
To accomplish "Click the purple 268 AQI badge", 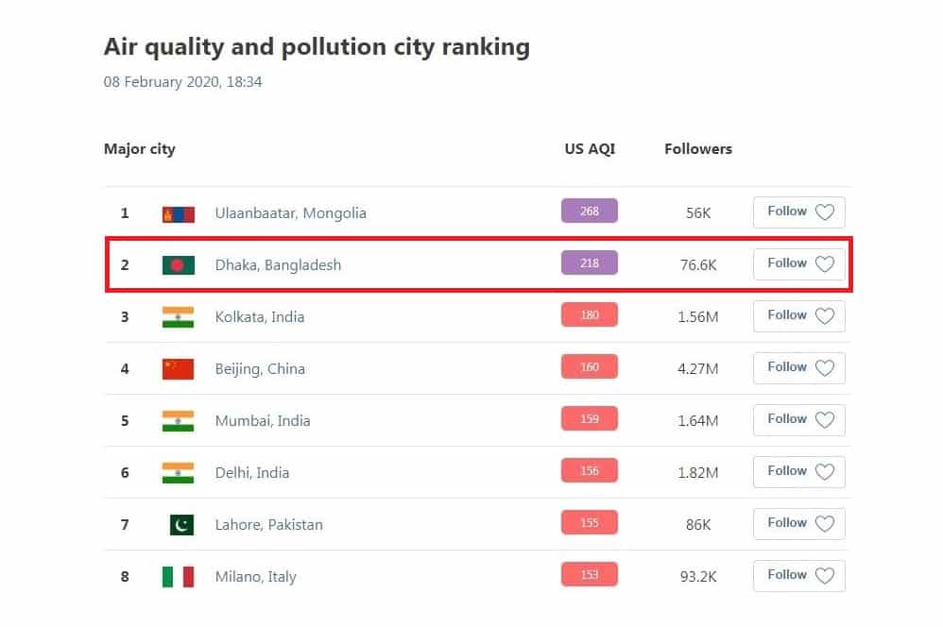I will 590,212.
